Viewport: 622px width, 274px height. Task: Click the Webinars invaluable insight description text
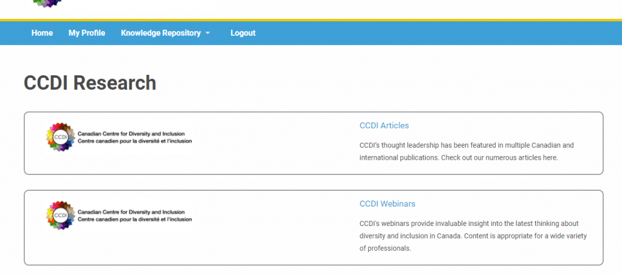pyautogui.click(x=473, y=236)
